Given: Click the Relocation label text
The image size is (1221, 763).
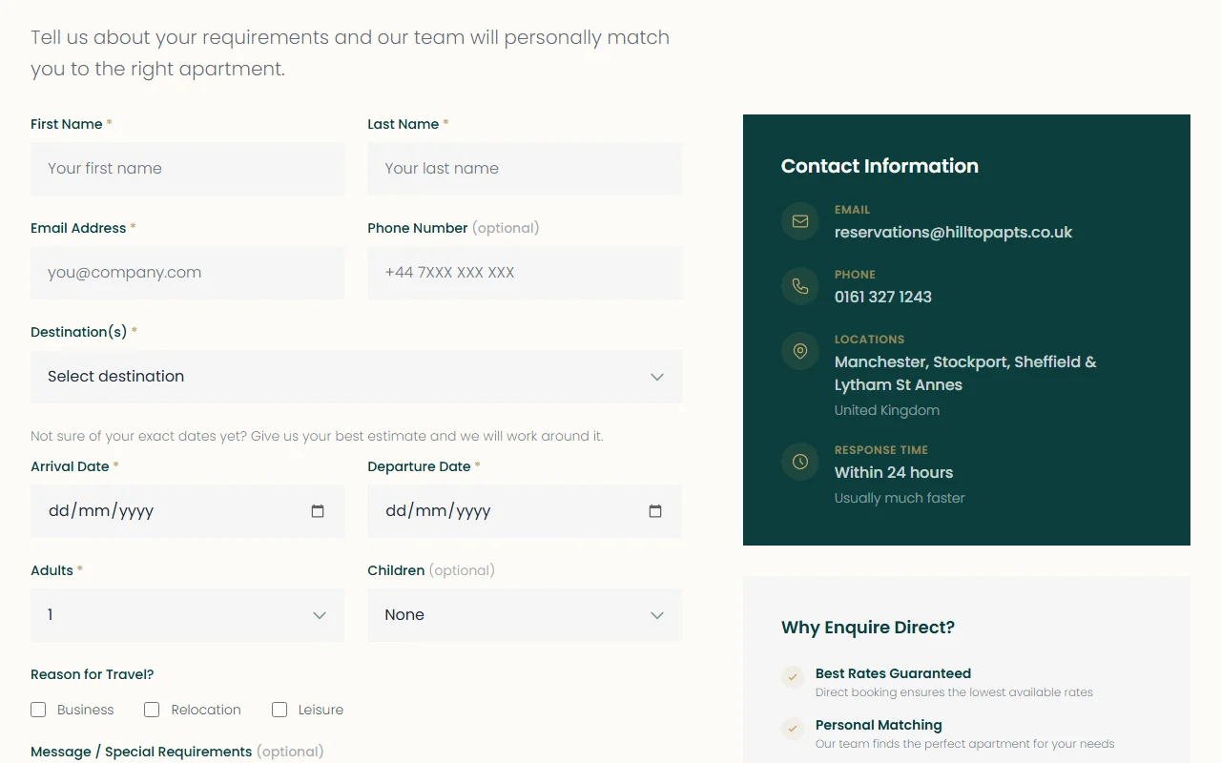Looking at the screenshot, I should tap(206, 710).
